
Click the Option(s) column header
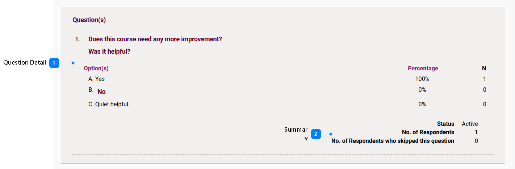click(96, 68)
